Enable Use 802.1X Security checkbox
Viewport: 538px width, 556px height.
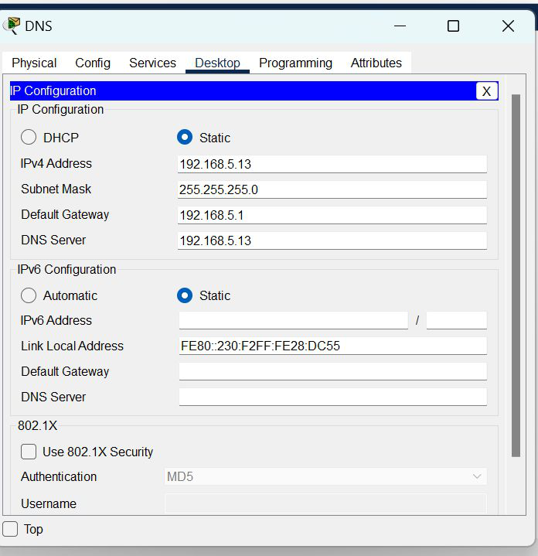[29, 452]
